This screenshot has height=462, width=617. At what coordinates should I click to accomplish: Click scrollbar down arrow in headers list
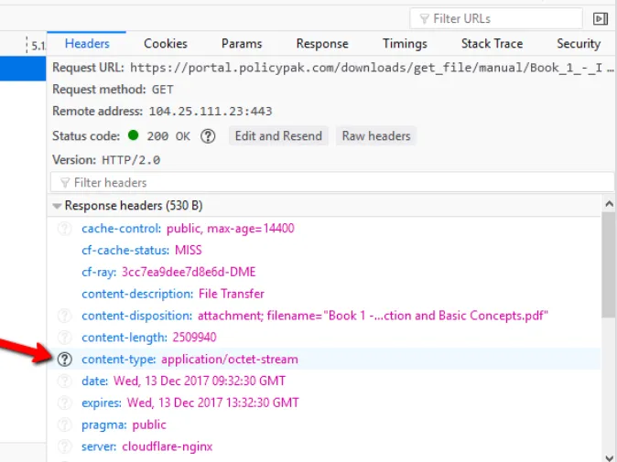pyautogui.click(x=609, y=457)
